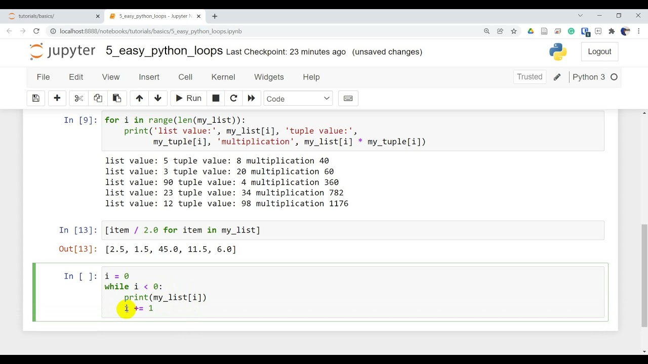Restart kernel and rerun all icon
The width and height of the screenshot is (648, 364).
252,99
